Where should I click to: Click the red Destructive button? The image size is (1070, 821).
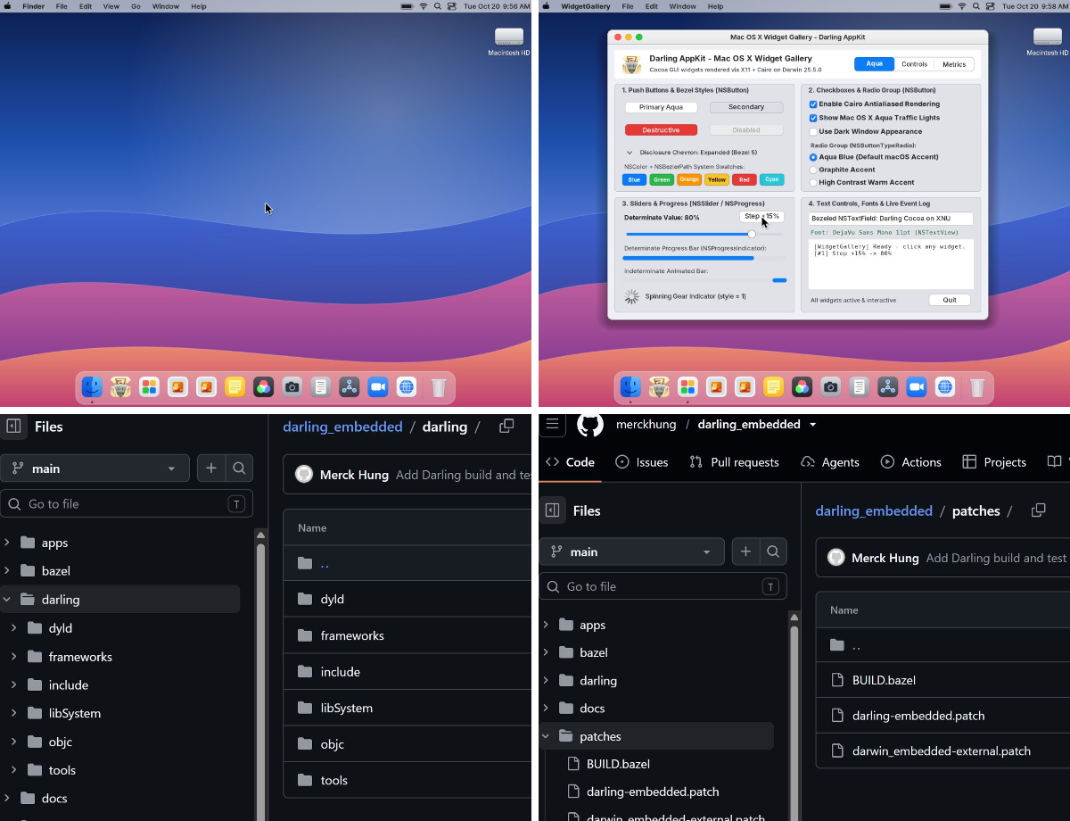coord(662,130)
